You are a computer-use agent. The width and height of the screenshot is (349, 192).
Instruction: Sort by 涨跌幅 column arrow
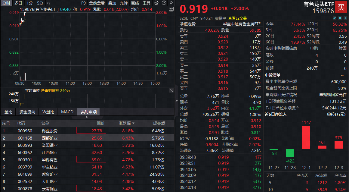[133, 123]
